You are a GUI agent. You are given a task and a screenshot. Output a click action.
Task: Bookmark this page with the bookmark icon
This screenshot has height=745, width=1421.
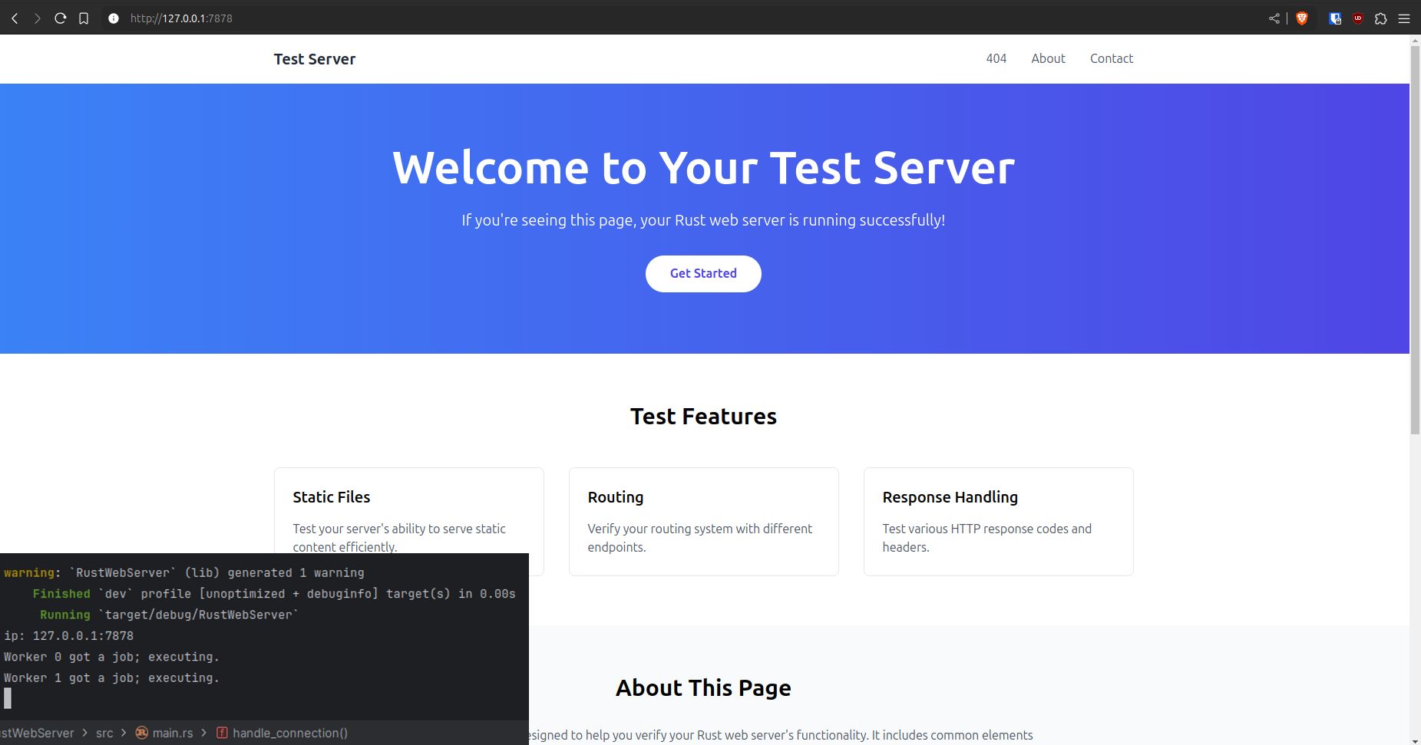click(84, 18)
